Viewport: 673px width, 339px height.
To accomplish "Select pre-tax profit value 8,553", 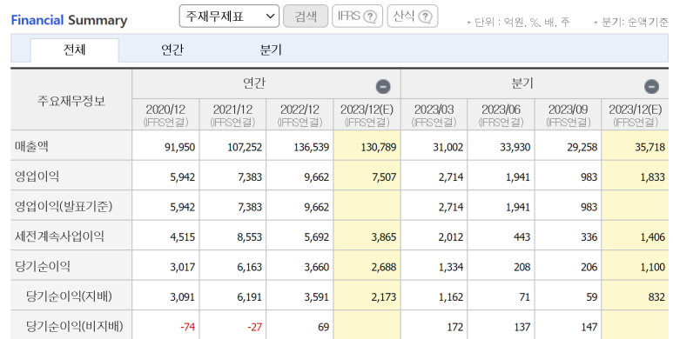I will (250, 237).
